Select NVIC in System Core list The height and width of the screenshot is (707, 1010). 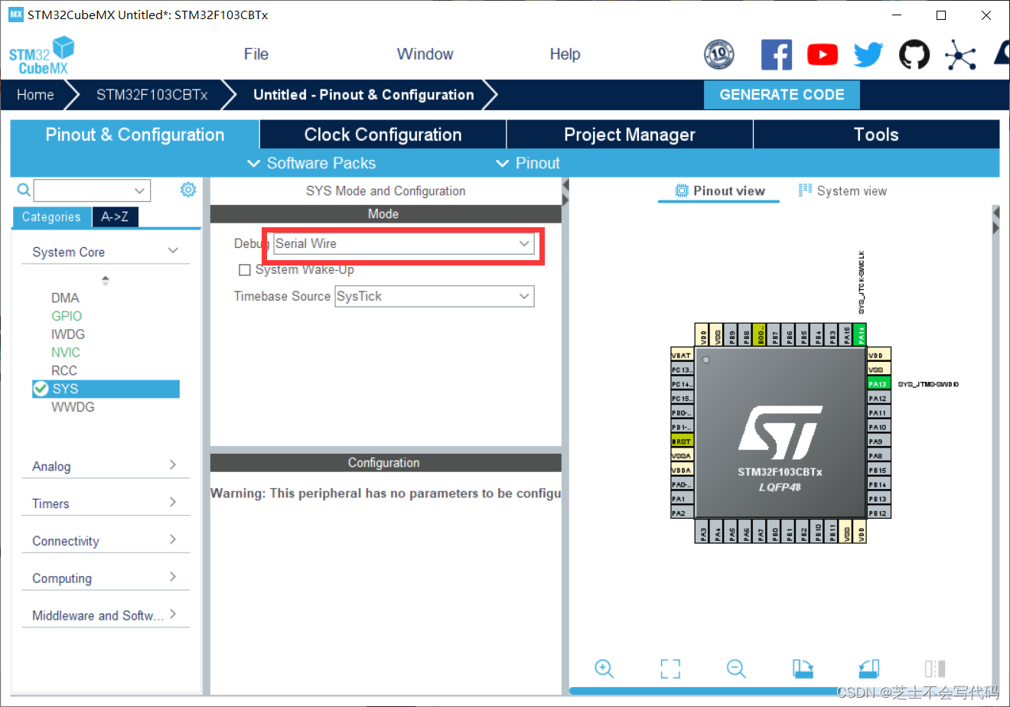click(66, 353)
